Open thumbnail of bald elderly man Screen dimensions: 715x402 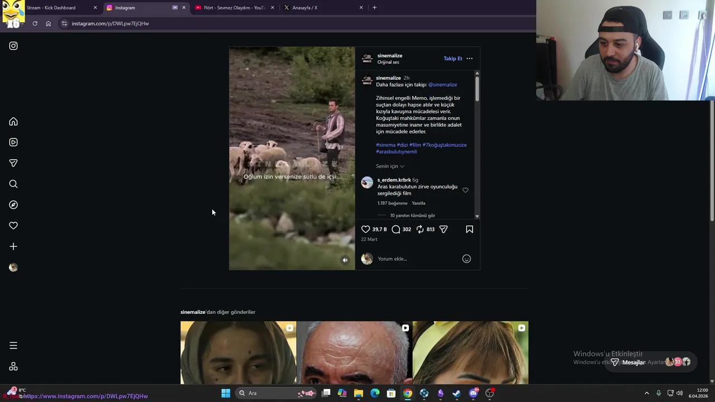point(354,353)
